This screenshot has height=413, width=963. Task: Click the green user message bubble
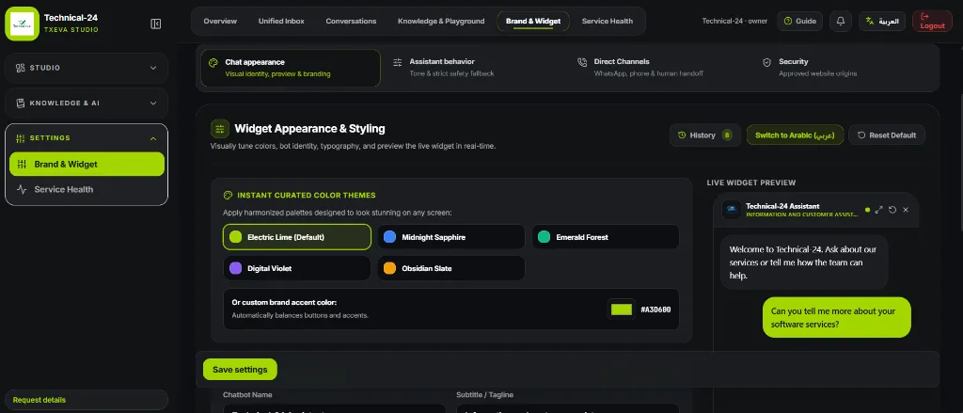pyautogui.click(x=836, y=318)
